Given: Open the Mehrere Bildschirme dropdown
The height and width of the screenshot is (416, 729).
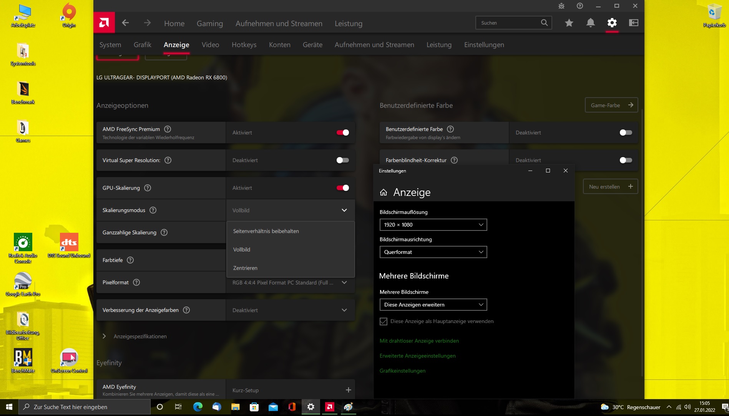Looking at the screenshot, I should pyautogui.click(x=433, y=305).
